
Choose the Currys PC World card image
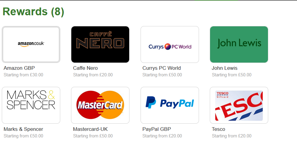[x=170, y=45]
